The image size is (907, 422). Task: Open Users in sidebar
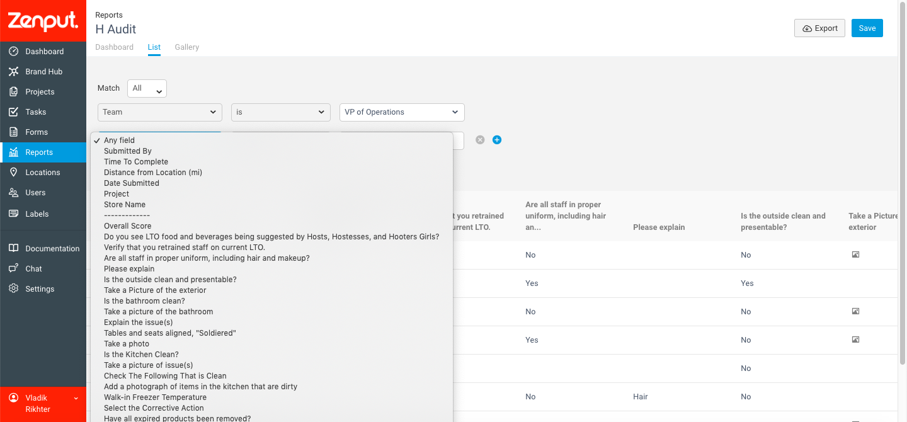43,193
